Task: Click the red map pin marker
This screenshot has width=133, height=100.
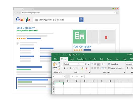Action: (x=106, y=38)
